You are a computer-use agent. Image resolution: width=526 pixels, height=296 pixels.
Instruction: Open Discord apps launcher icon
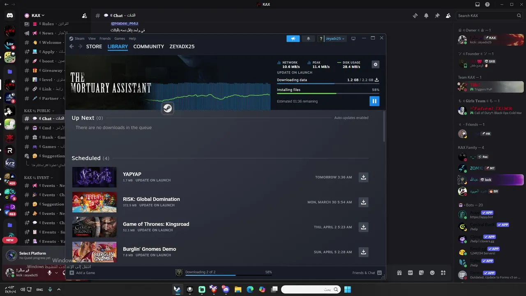443,273
